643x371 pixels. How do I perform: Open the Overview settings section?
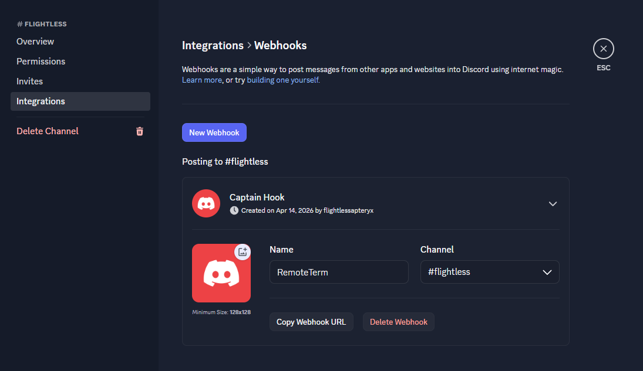(35, 42)
